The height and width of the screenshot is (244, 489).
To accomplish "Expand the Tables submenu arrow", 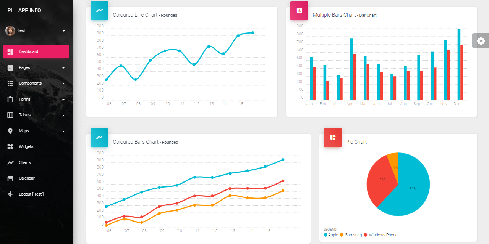I will 63,115.
